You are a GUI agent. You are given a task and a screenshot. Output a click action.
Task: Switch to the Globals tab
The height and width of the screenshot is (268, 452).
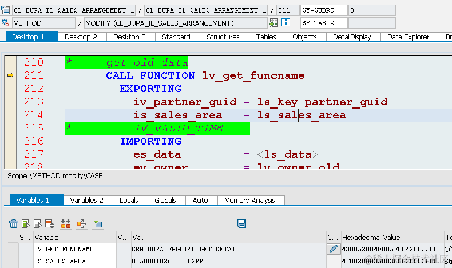click(165, 200)
